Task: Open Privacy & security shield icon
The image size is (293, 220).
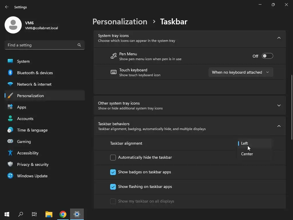Action: pyautogui.click(x=10, y=164)
